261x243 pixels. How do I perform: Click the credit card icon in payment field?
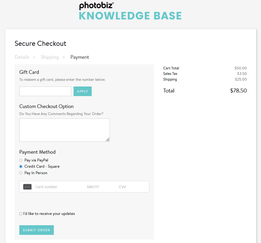click(27, 187)
